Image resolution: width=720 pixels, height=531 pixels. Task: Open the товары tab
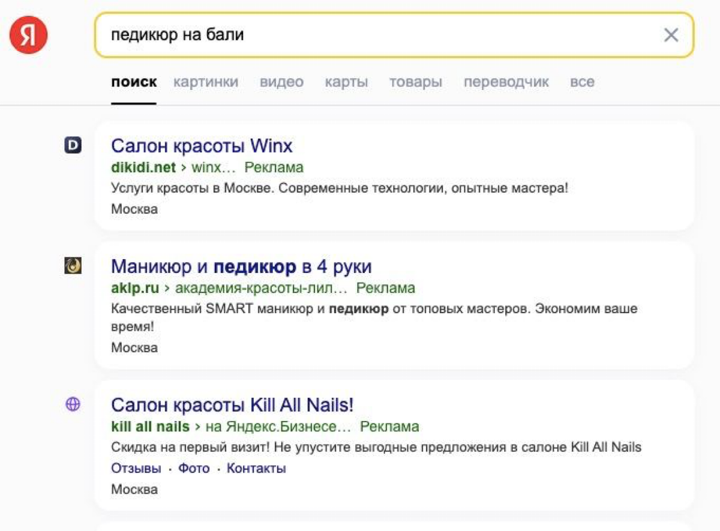pos(416,82)
